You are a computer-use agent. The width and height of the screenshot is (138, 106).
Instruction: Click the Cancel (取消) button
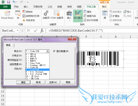pos(38,82)
